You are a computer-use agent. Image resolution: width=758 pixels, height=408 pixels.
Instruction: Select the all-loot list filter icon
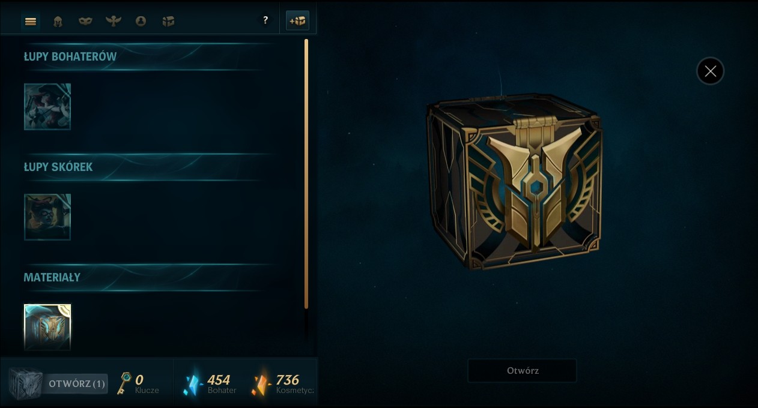point(31,22)
